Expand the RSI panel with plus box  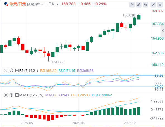[17, 70]
